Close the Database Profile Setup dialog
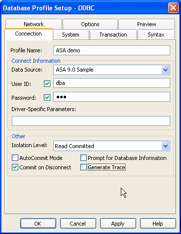Screen dimensions: 181x234 [x=173, y=7]
